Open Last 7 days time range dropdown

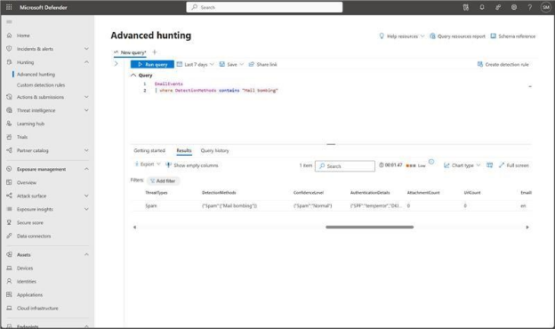pos(196,64)
